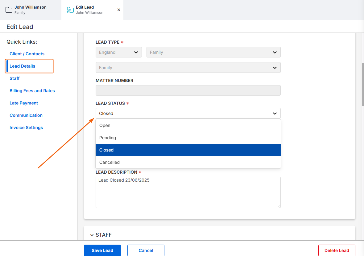Open the first-row Family lead type dropdown
Screen dimensions: 364x256
pos(213,52)
